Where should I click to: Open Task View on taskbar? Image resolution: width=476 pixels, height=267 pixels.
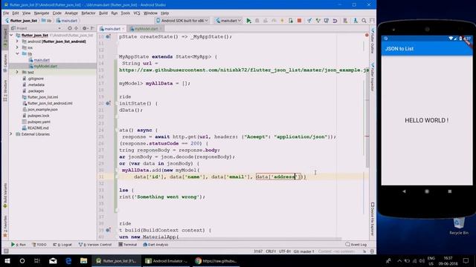(x=37, y=260)
